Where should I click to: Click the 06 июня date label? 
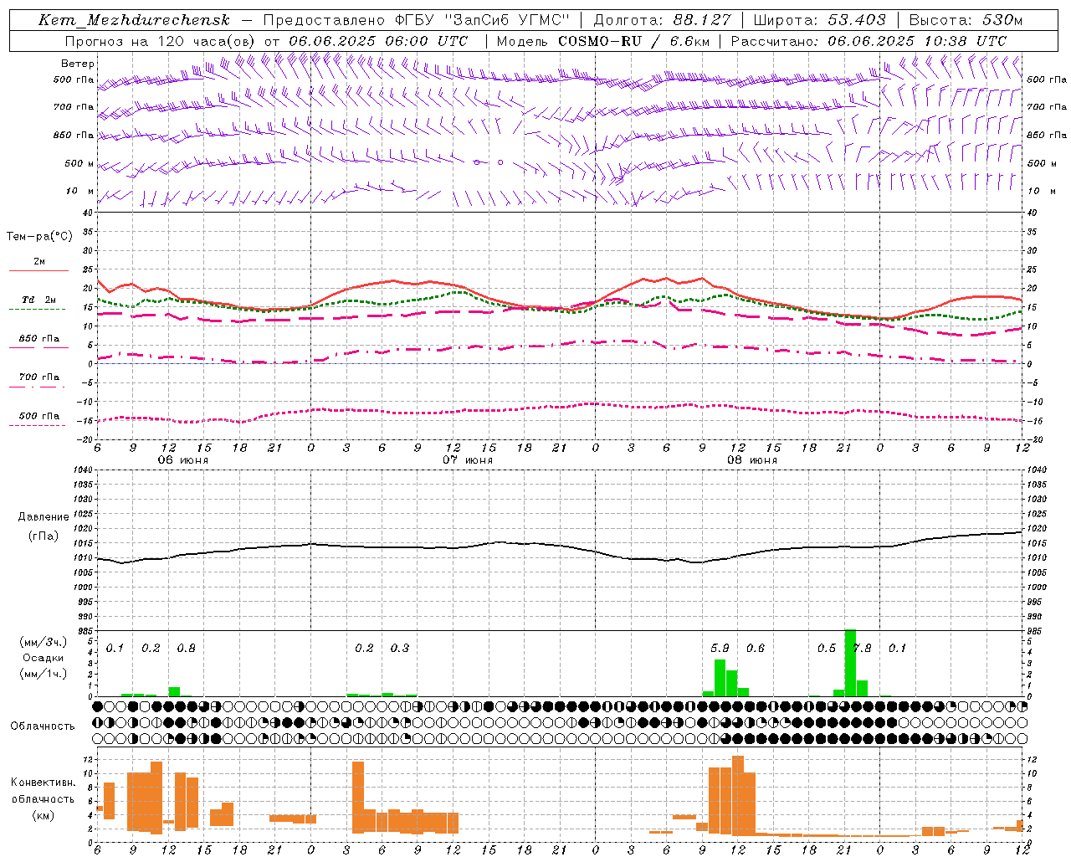183,460
